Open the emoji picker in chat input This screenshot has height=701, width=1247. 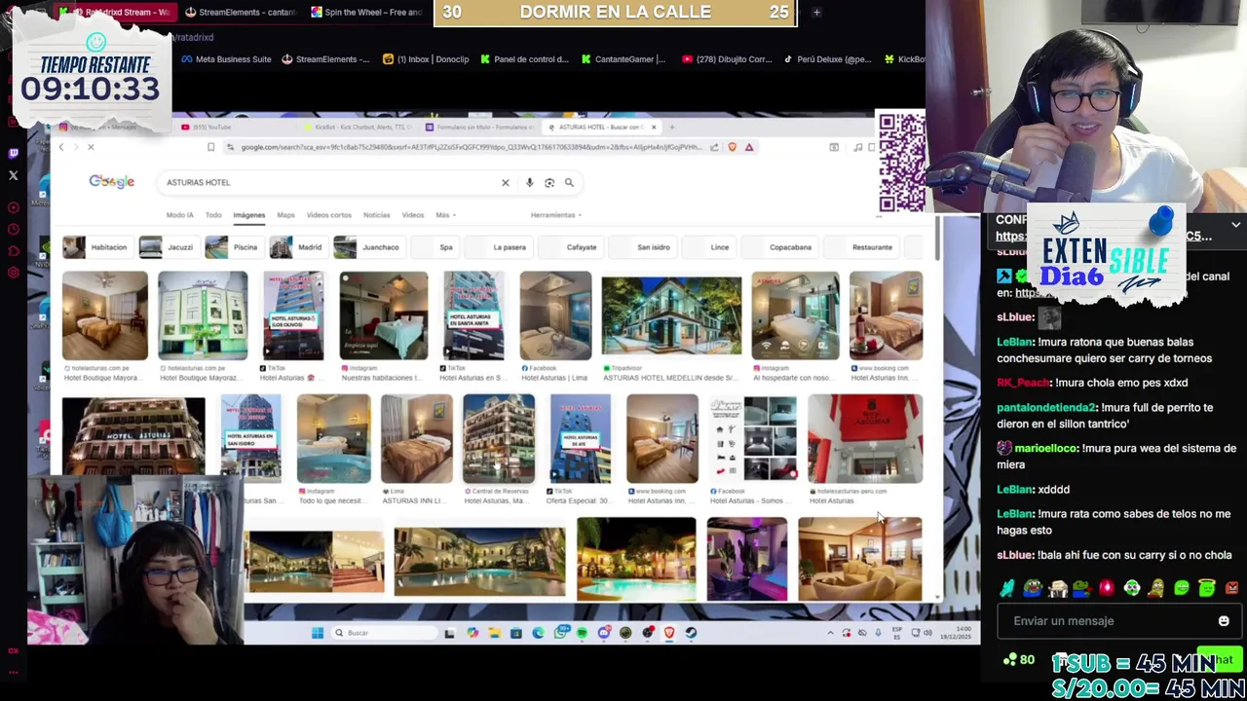point(1224,621)
